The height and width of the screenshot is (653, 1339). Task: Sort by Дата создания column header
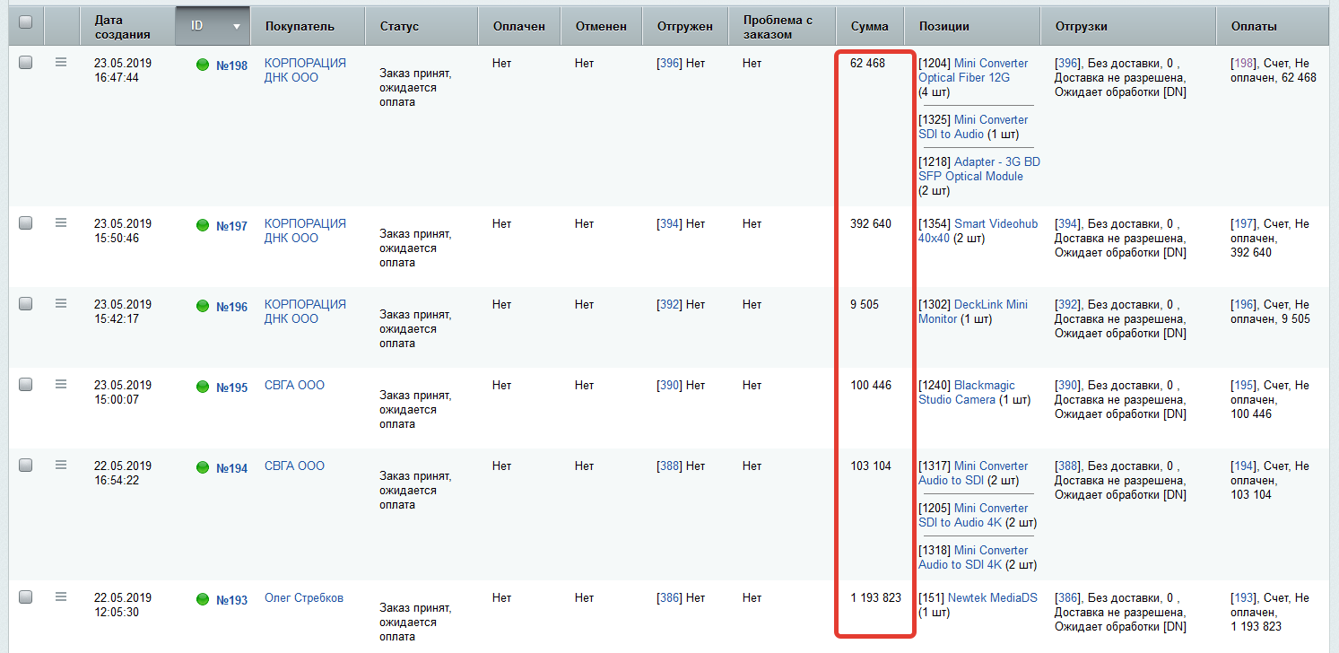(121, 27)
